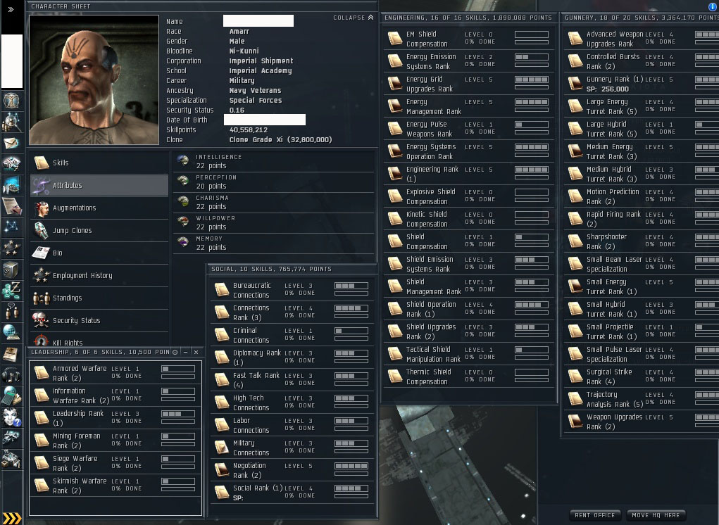Click the Clone Grade Xi value
The width and height of the screenshot is (719, 525).
(x=280, y=140)
